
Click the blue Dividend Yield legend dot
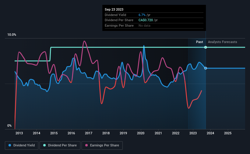click(x=10, y=145)
